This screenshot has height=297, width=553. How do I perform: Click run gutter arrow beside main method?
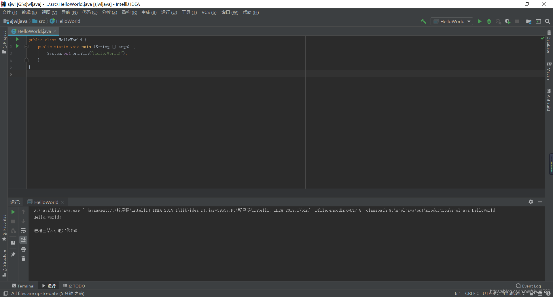[17, 46]
